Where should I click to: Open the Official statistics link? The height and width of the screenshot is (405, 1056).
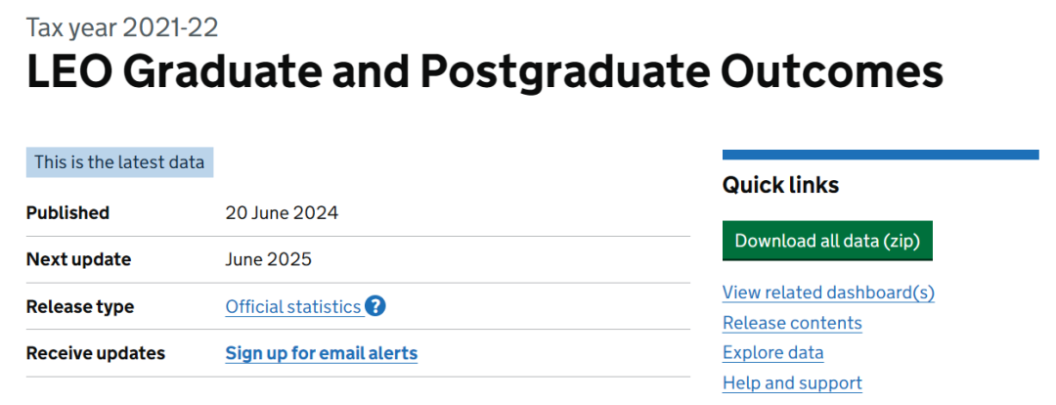click(293, 307)
